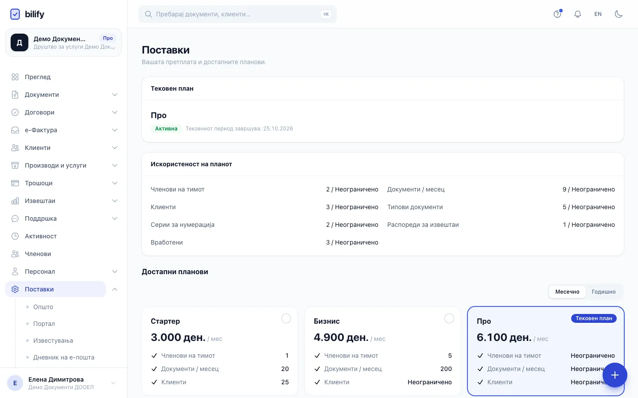Click the Членови group icon

click(x=15, y=254)
